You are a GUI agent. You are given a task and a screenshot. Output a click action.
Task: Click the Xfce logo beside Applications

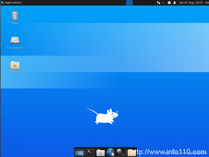coord(2,2)
